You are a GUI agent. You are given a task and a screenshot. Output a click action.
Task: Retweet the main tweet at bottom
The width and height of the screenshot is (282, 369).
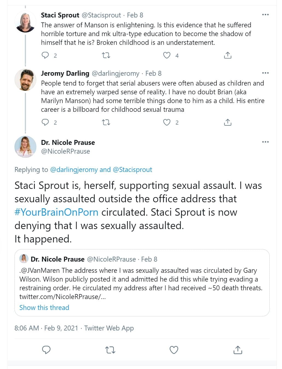[110, 350]
